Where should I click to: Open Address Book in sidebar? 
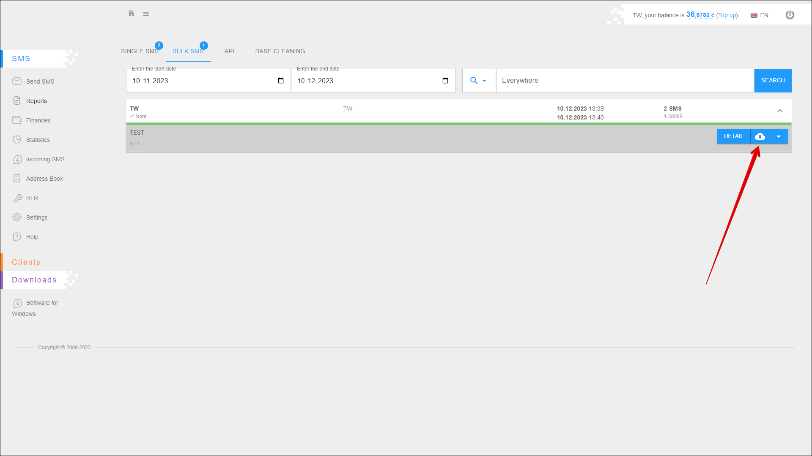(44, 179)
